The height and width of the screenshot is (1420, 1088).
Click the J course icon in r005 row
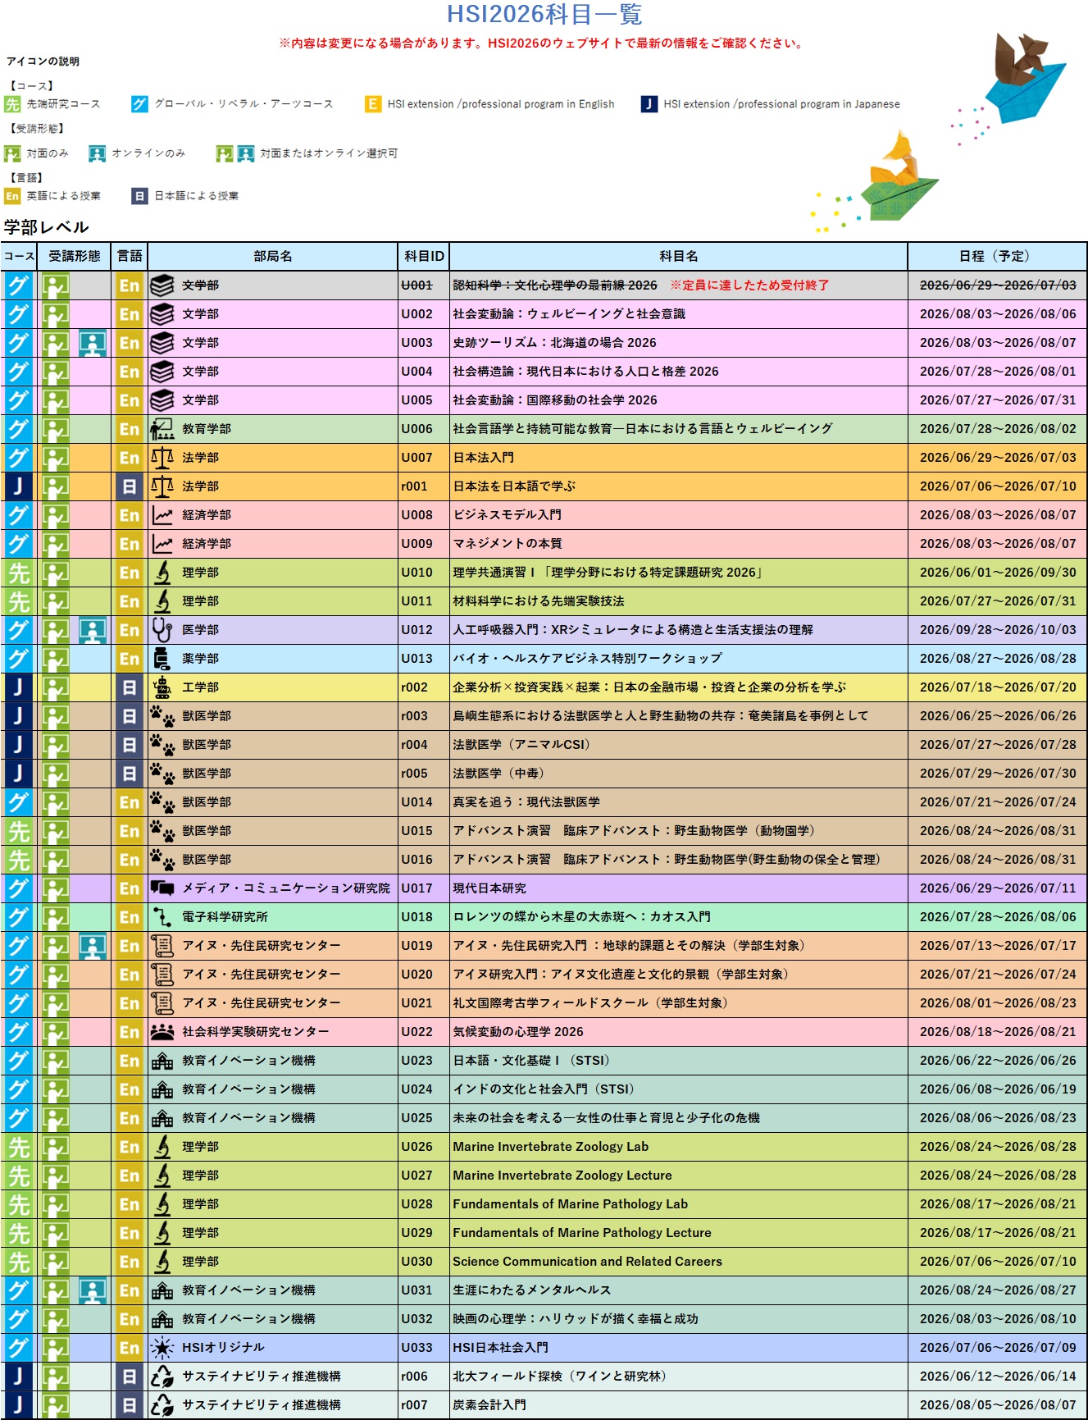[18, 774]
